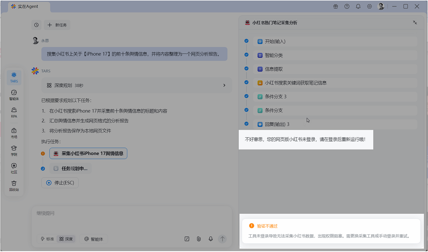
Task: Open the 智能体 sidebar section
Action: 14,95
